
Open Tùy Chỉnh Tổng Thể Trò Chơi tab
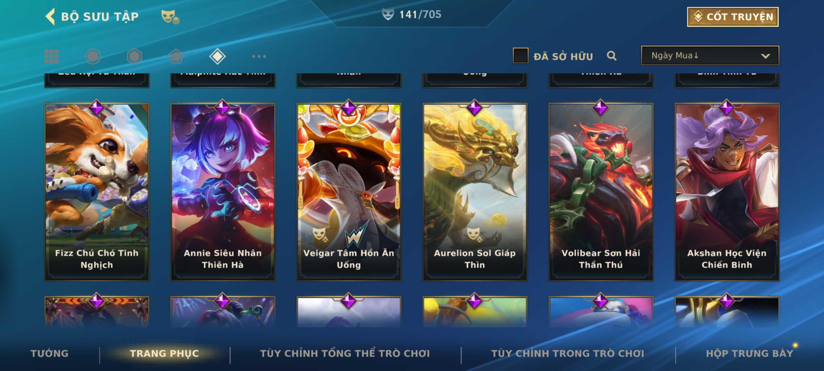(x=345, y=353)
